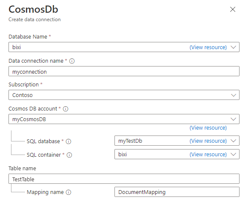The height and width of the screenshot is (202, 248).
Task: Click View resource link for Database Name
Action: tap(208, 47)
